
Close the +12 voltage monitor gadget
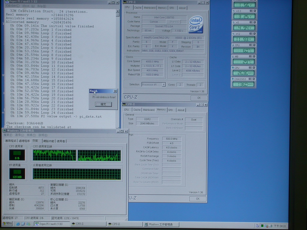[255, 34]
